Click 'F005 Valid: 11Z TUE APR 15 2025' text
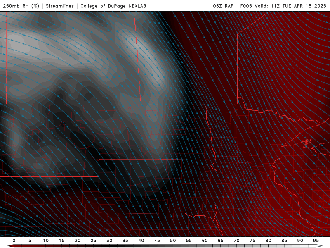The height and width of the screenshot is (248, 330). coord(283,6)
